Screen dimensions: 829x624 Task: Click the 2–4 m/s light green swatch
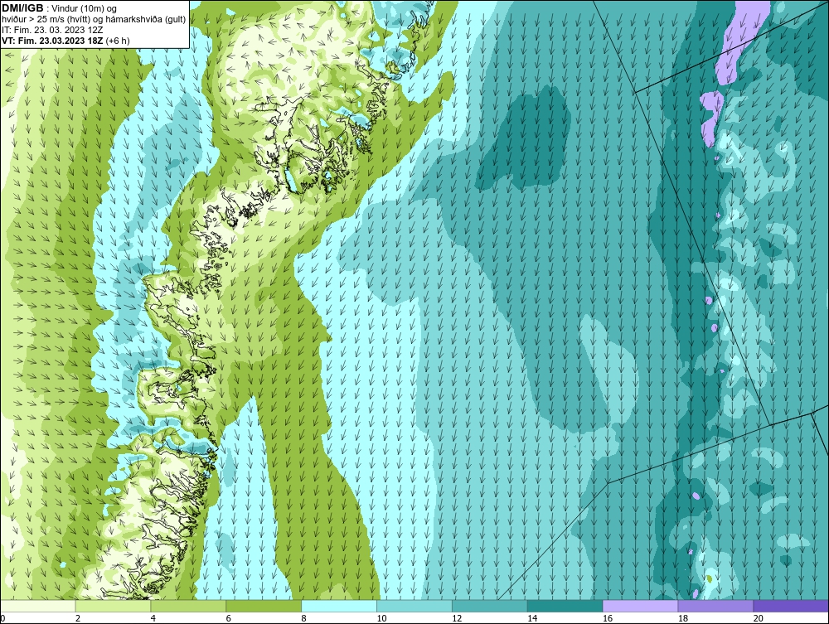[113, 606]
